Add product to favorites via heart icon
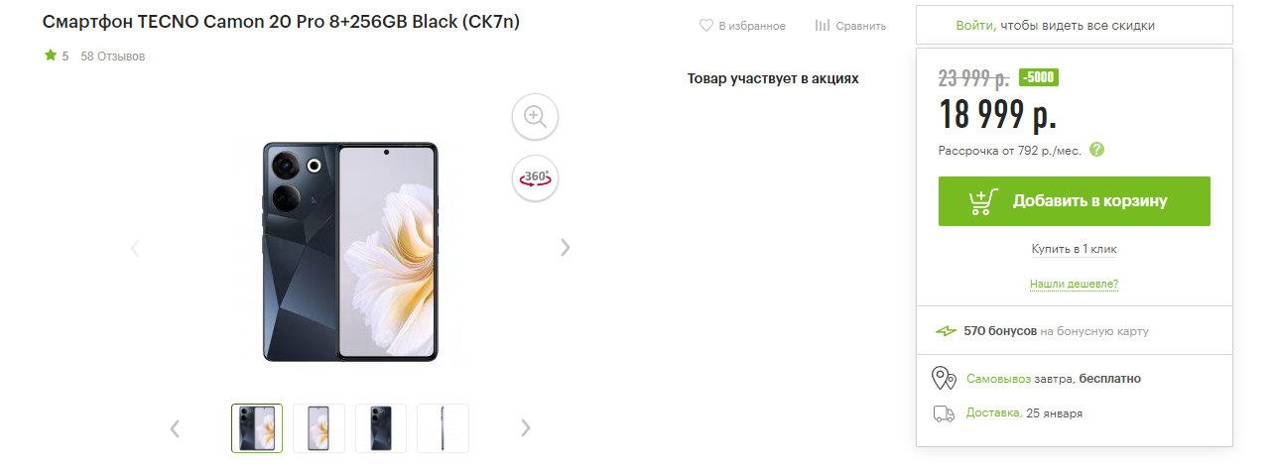 point(706,26)
